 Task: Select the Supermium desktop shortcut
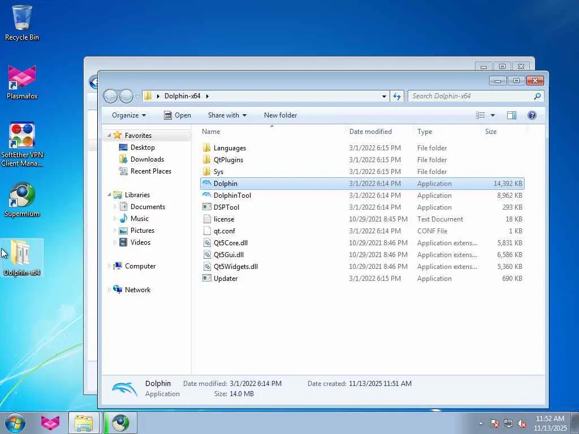[22, 200]
